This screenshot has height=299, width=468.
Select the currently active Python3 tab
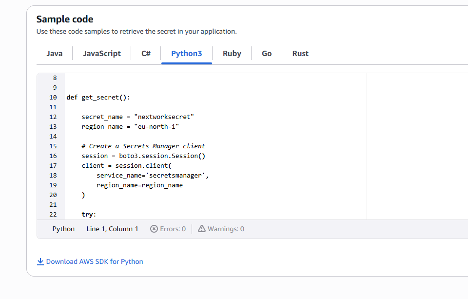(186, 54)
